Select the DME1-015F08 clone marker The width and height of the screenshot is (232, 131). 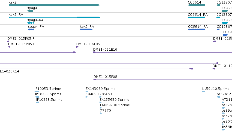coord(95,80)
